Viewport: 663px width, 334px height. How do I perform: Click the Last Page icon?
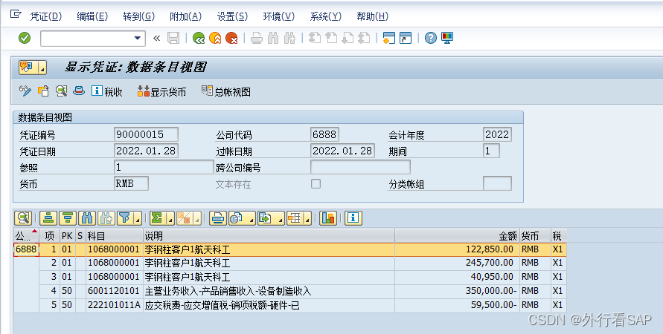(x=364, y=39)
